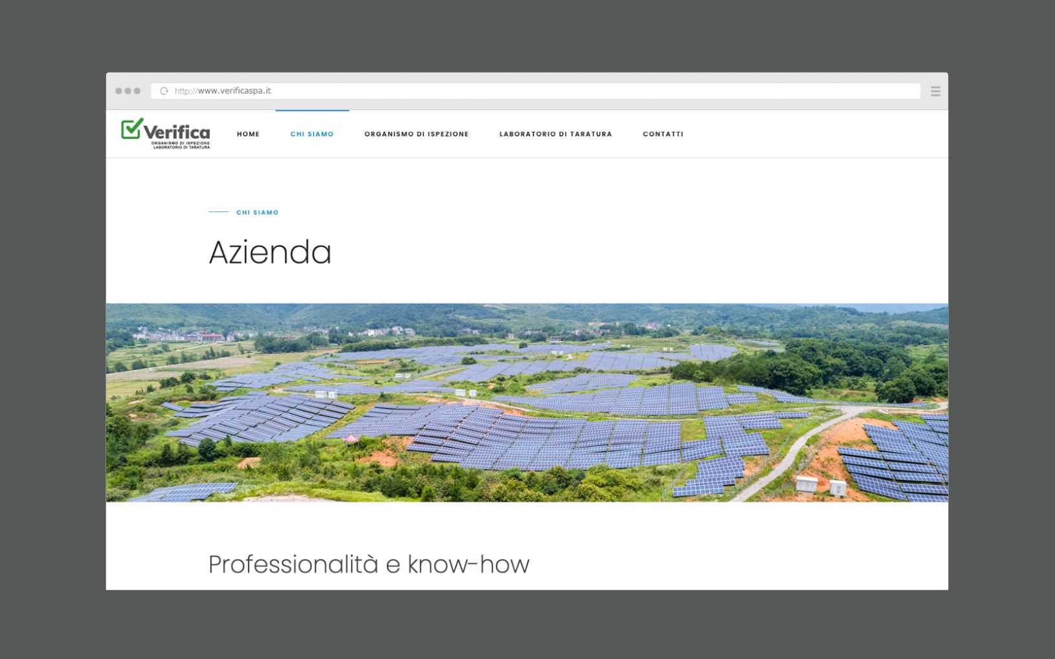Select the CHI SIAMO nav item
Viewport: 1055px width, 659px height.
click(x=312, y=134)
